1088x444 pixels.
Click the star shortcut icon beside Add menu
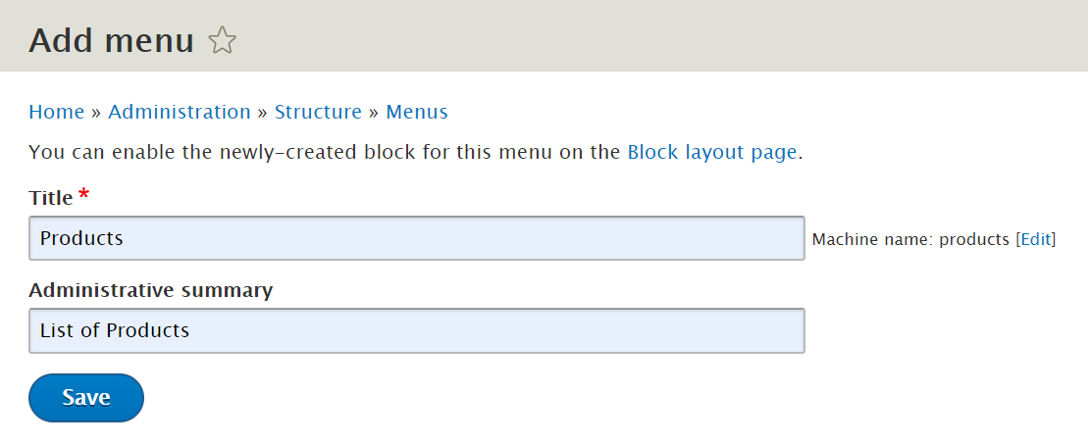(x=223, y=41)
